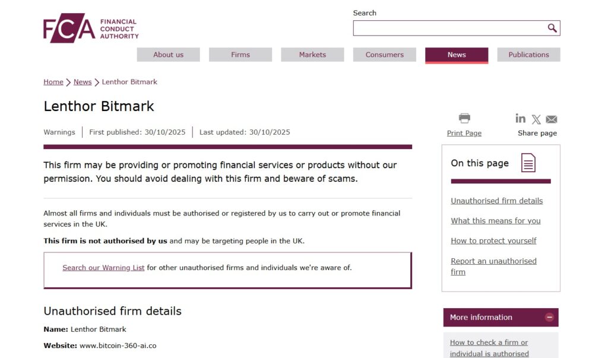The height and width of the screenshot is (358, 608).
Task: Toggle the News section highlight
Action: click(x=456, y=55)
